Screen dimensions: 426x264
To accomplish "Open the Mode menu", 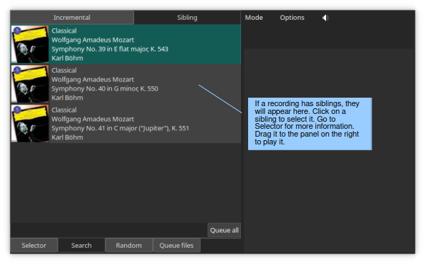I will (254, 18).
